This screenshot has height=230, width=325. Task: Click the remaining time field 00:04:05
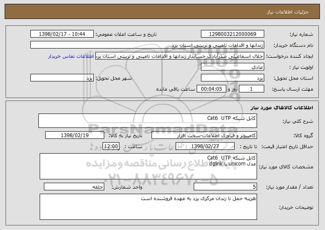click(x=211, y=89)
